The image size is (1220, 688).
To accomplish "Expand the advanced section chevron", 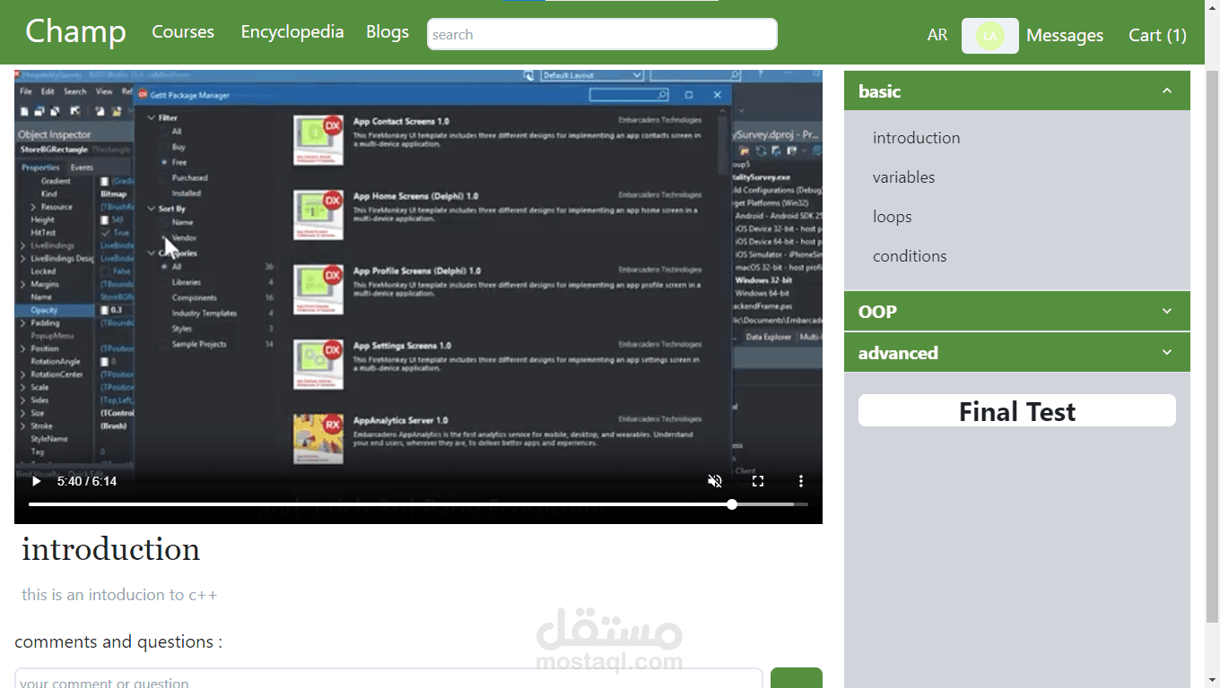I will (x=1167, y=352).
